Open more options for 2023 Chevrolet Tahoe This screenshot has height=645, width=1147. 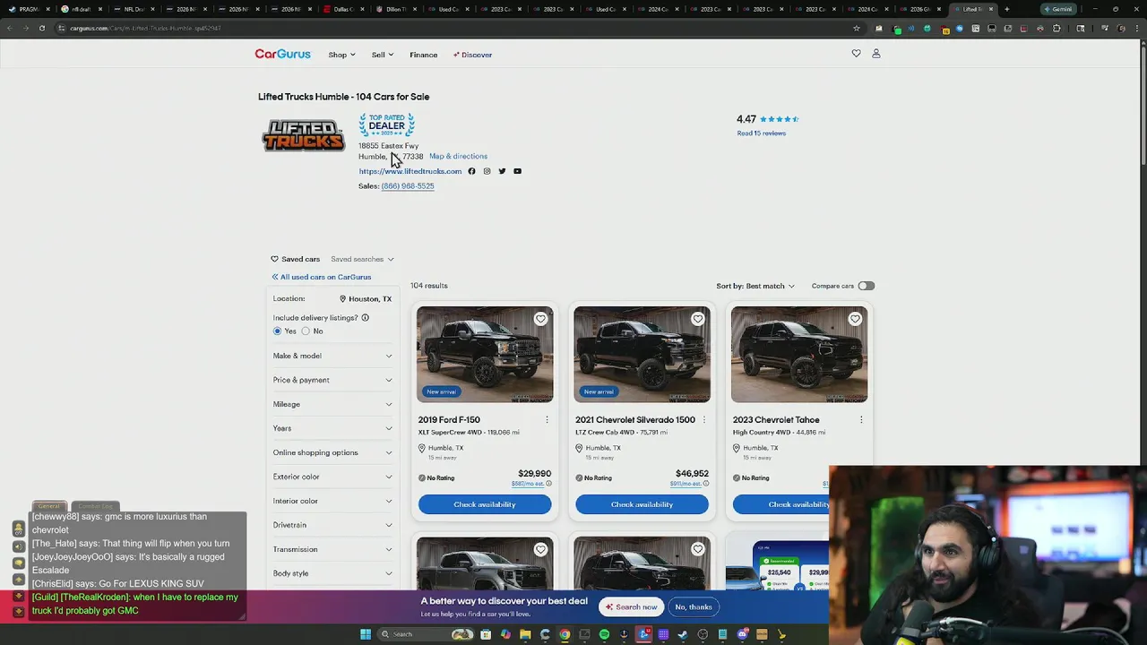[861, 419]
